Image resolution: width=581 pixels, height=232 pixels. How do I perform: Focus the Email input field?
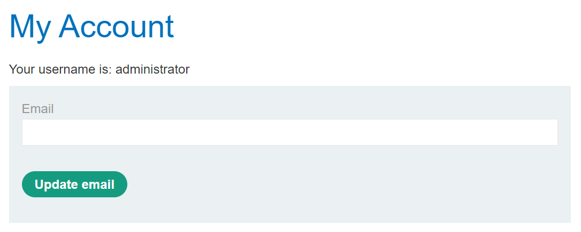pos(289,132)
